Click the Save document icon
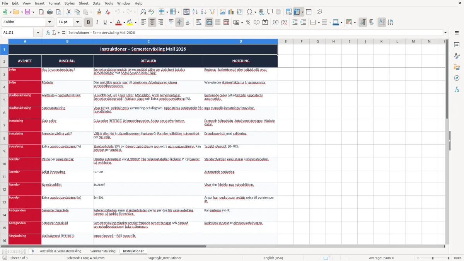Image resolution: width=464 pixels, height=261 pixels. [x=27, y=12]
